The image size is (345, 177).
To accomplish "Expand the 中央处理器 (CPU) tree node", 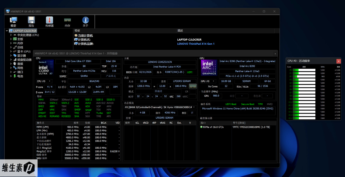I will (x=11, y=35).
